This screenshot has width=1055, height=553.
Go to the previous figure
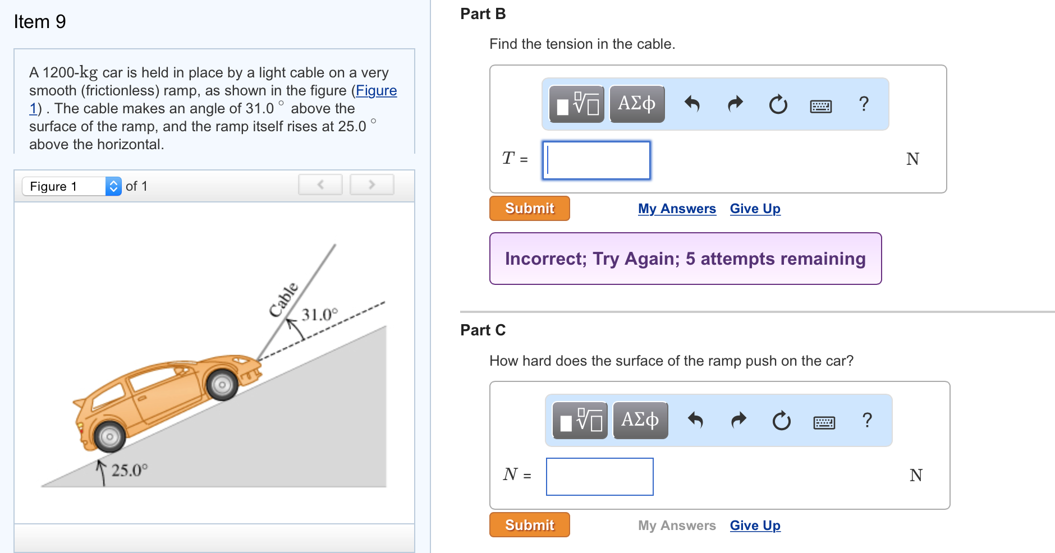320,185
